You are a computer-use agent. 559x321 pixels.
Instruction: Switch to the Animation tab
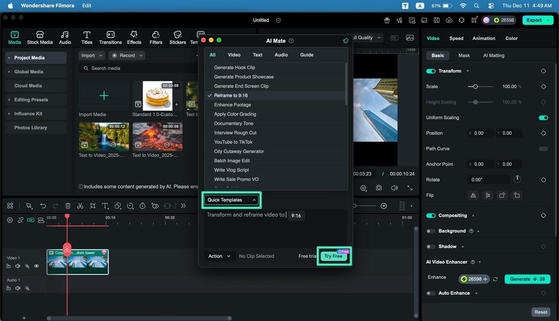point(484,38)
